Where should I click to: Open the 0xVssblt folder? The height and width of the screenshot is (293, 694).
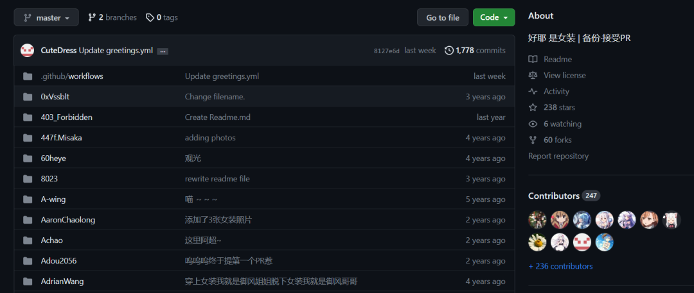click(55, 97)
